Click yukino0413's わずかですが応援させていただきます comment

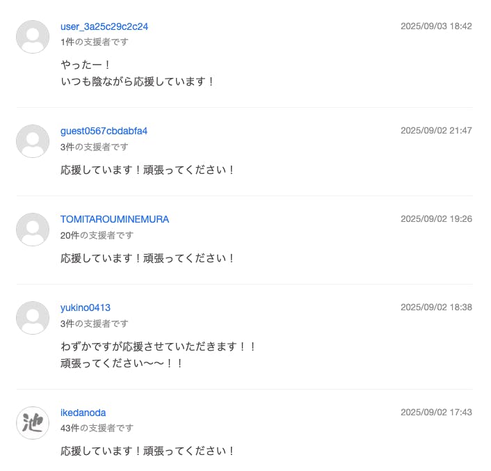click(159, 346)
